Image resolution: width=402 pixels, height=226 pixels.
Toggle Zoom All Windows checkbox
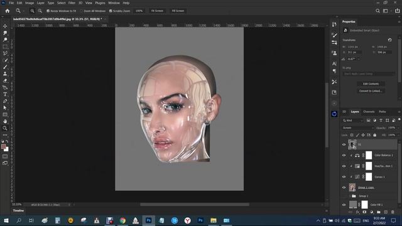coord(82,11)
